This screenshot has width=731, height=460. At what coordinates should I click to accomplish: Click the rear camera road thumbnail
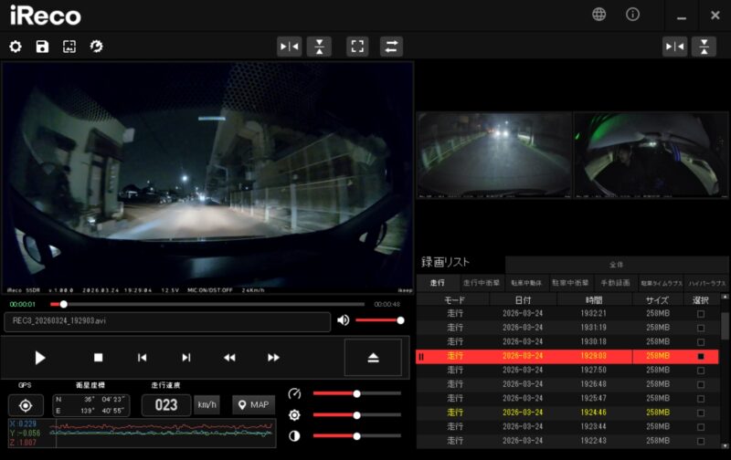point(493,154)
